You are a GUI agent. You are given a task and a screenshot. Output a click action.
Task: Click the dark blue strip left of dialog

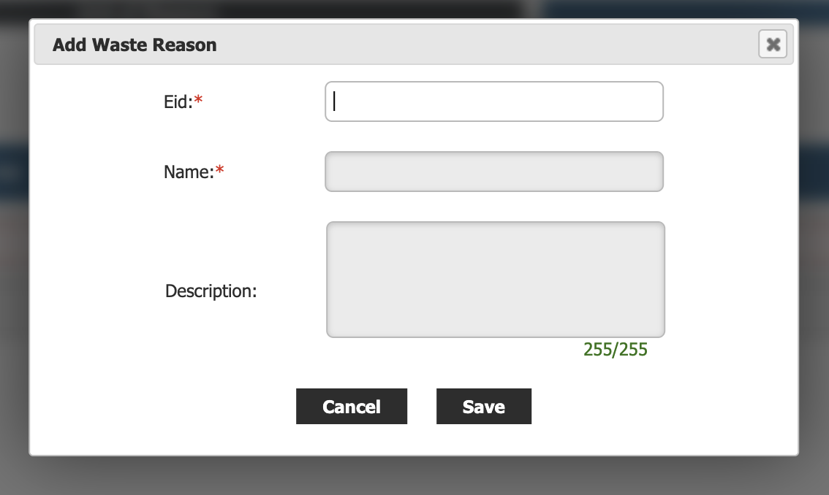(x=14, y=172)
